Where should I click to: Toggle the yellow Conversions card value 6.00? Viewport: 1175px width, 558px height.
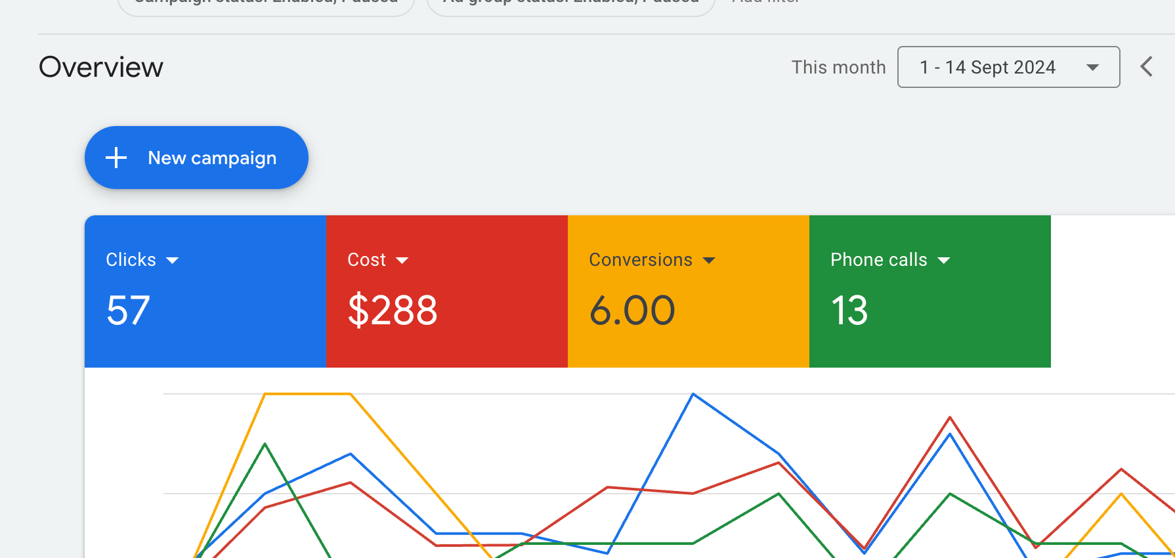(632, 311)
